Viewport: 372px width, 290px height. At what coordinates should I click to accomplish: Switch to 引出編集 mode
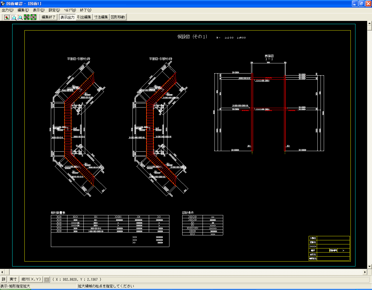tap(84, 17)
